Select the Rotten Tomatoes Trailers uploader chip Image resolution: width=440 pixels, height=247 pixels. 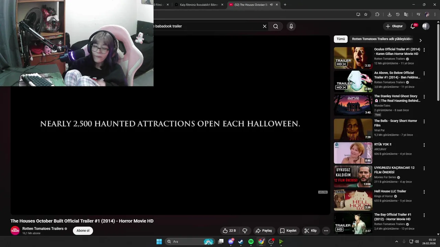coord(382,39)
